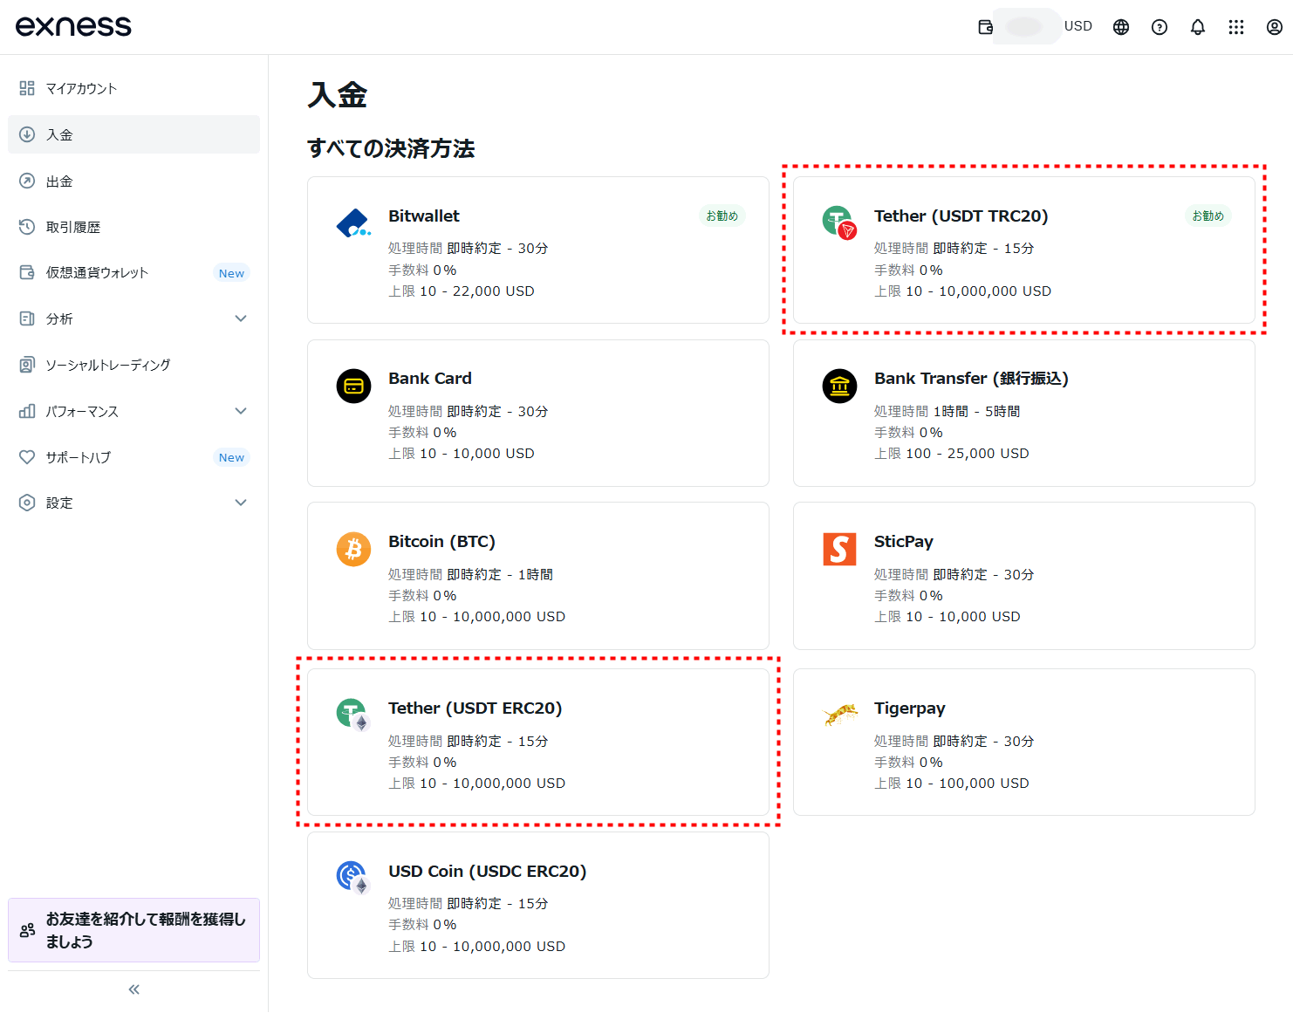This screenshot has height=1013, width=1293.
Task: Choose the Tigerpay deposit method
Action: [1023, 743]
